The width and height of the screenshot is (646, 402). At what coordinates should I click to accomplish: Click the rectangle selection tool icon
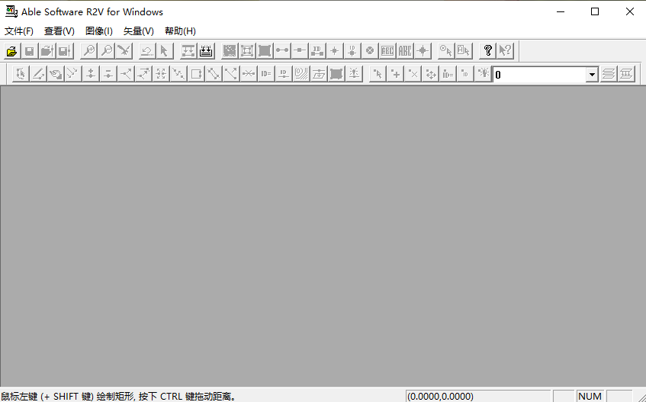[196, 74]
